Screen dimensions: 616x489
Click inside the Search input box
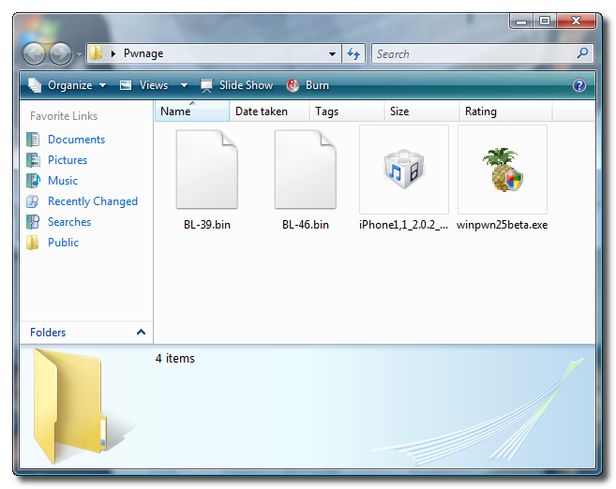coord(473,54)
